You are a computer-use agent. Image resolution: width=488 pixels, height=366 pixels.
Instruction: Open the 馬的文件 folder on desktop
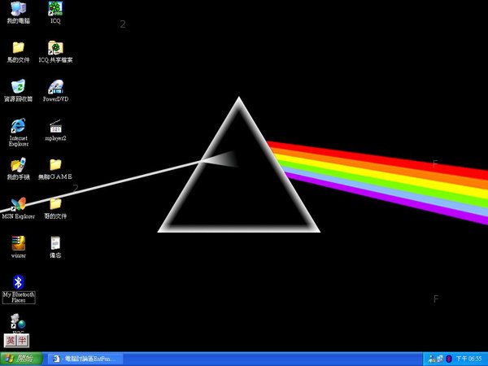pyautogui.click(x=19, y=52)
